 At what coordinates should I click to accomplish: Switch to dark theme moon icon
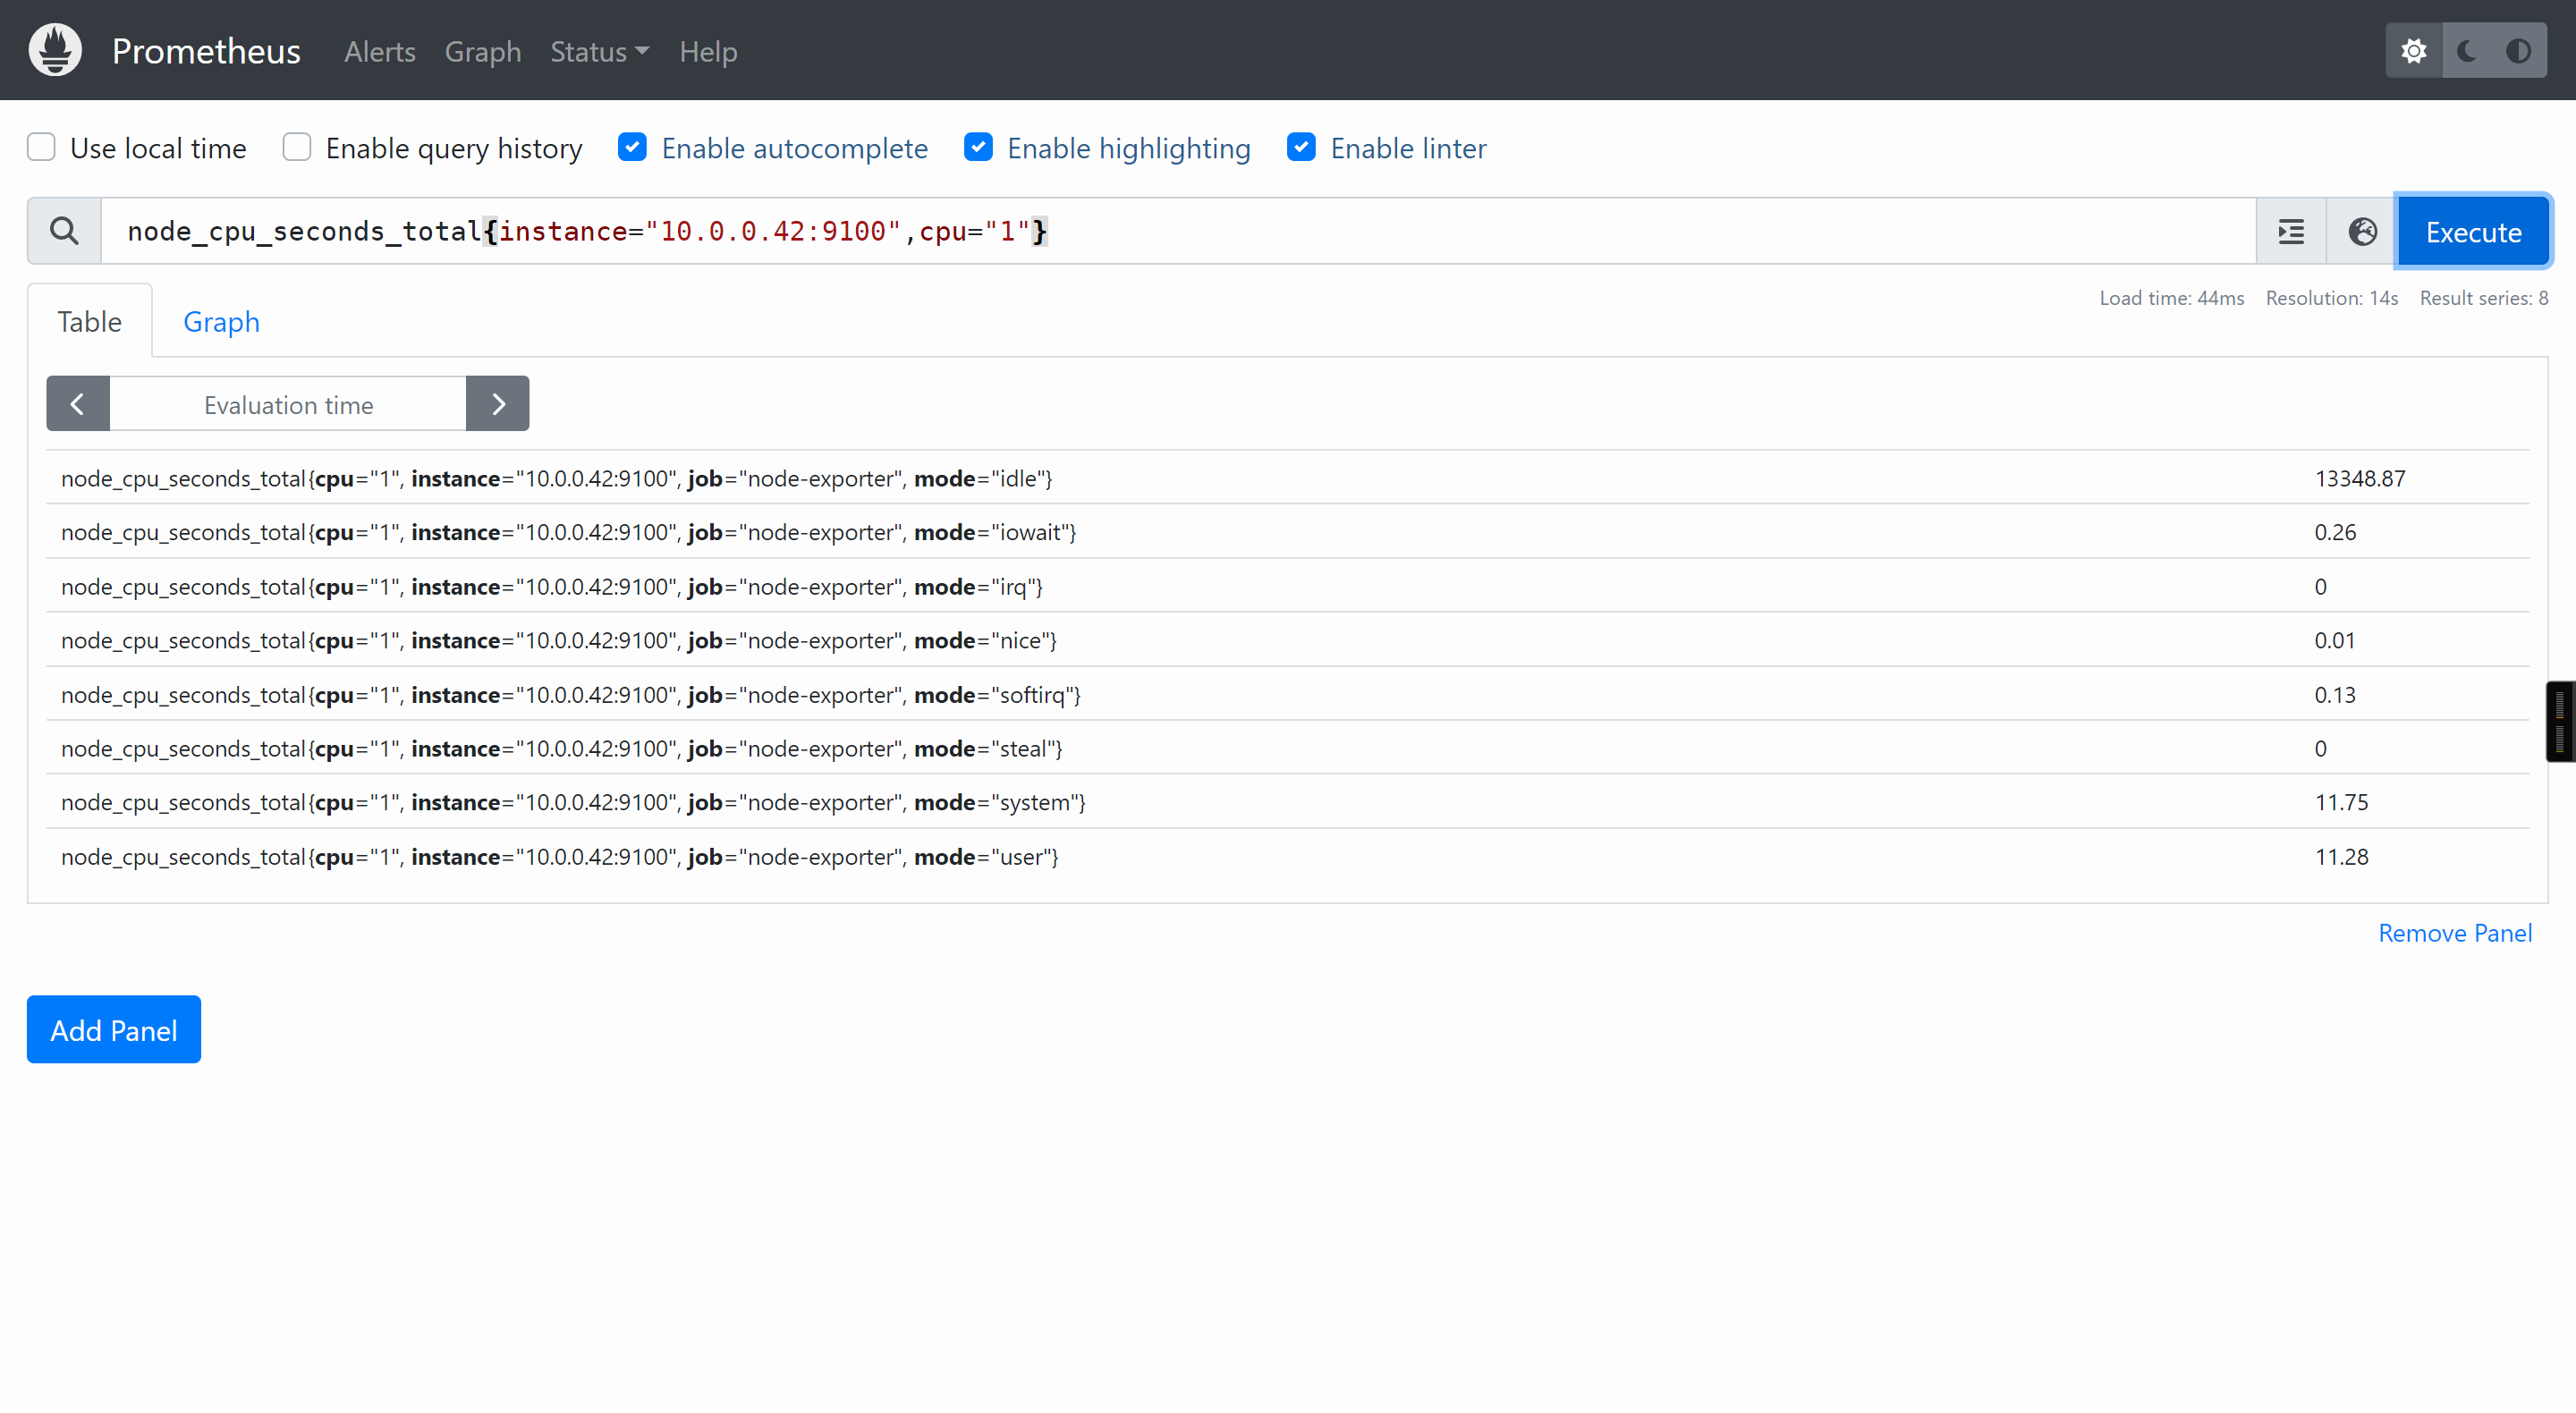click(2467, 51)
